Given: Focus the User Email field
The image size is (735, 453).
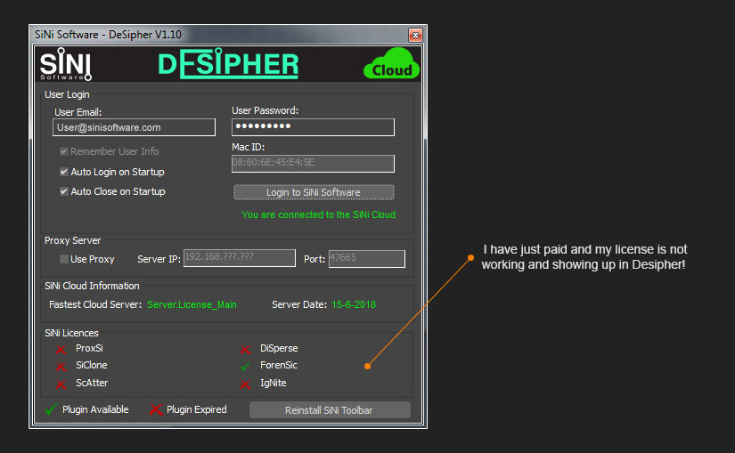Looking at the screenshot, I should click(x=134, y=127).
